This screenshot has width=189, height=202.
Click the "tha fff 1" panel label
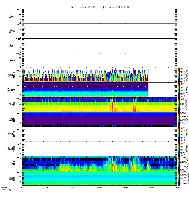(x=12, y=16)
